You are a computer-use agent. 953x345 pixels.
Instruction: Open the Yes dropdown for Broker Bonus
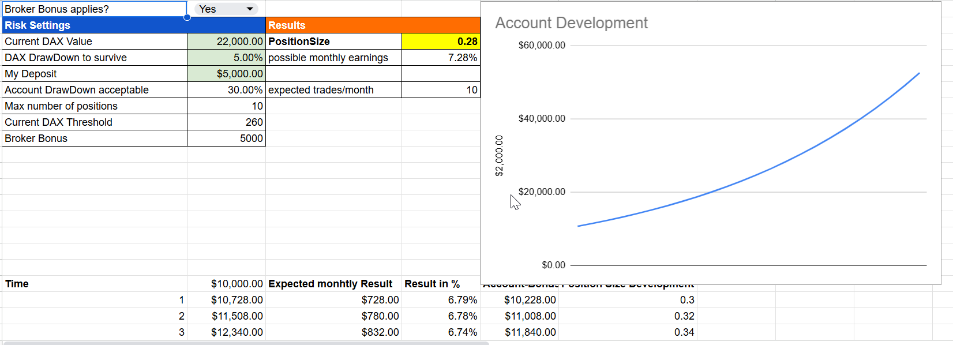tap(226, 9)
